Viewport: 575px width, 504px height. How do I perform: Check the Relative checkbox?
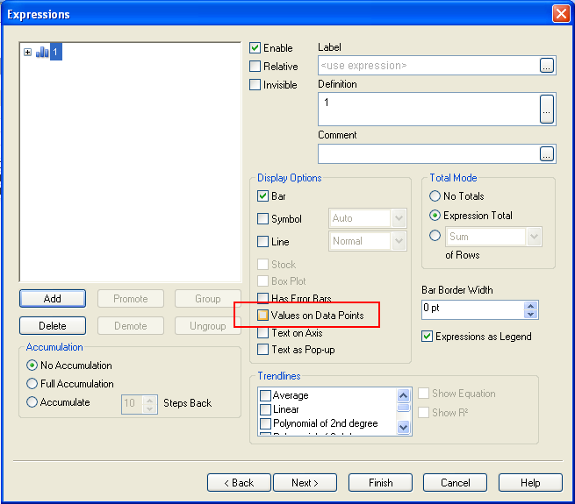(x=255, y=67)
